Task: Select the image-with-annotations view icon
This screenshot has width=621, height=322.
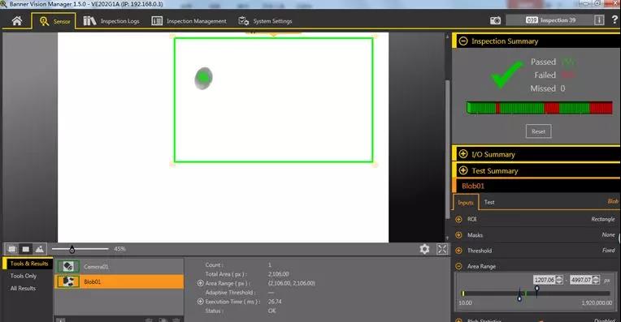Action: (12, 249)
